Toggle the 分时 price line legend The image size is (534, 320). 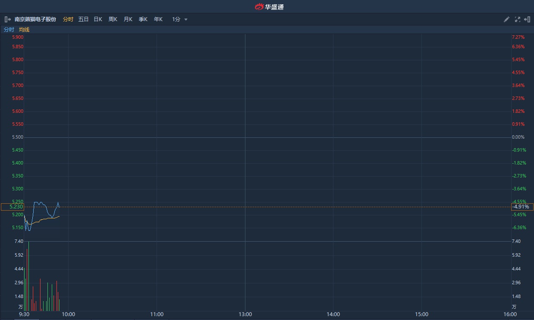(9, 30)
